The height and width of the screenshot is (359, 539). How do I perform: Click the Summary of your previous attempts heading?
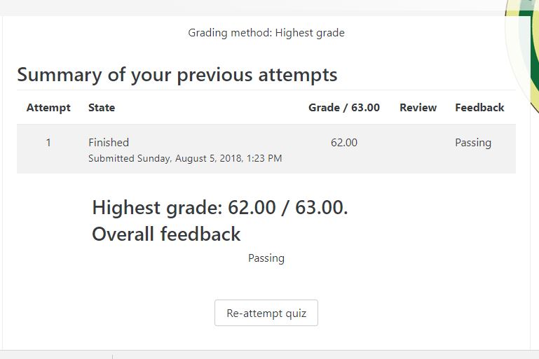[x=177, y=75]
